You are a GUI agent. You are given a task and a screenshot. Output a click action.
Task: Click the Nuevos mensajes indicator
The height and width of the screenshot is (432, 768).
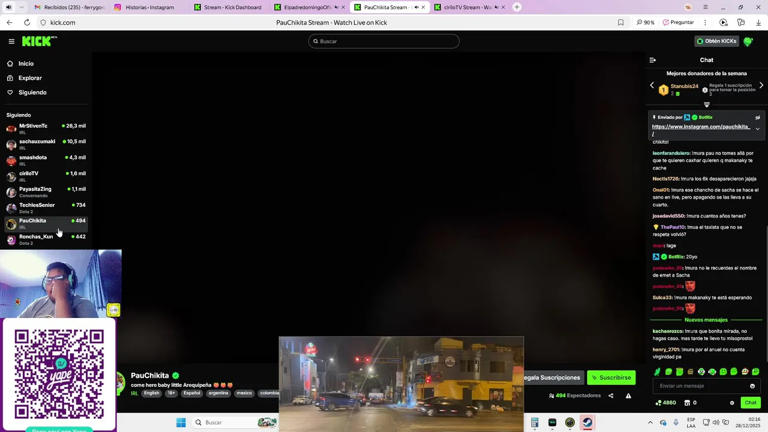[706, 320]
